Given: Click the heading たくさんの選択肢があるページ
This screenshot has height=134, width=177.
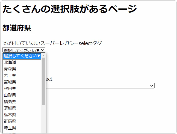Looking at the screenshot, I should (70, 9).
